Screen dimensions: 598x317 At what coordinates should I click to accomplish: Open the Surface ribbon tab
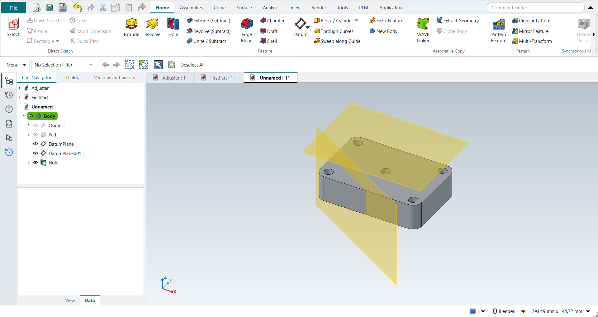coord(244,8)
